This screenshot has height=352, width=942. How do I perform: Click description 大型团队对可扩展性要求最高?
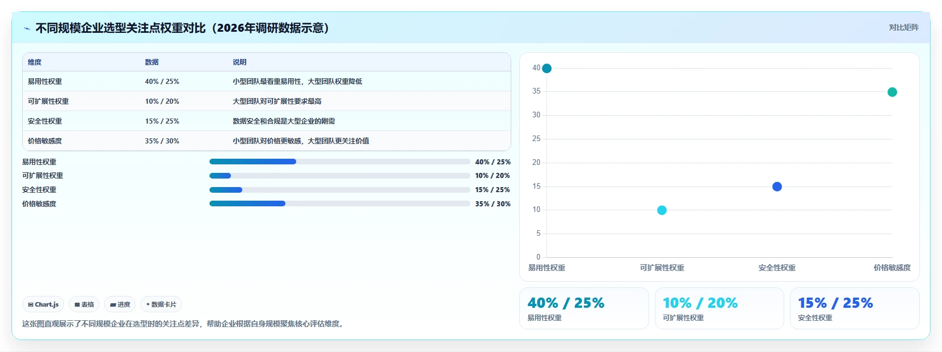tap(277, 101)
